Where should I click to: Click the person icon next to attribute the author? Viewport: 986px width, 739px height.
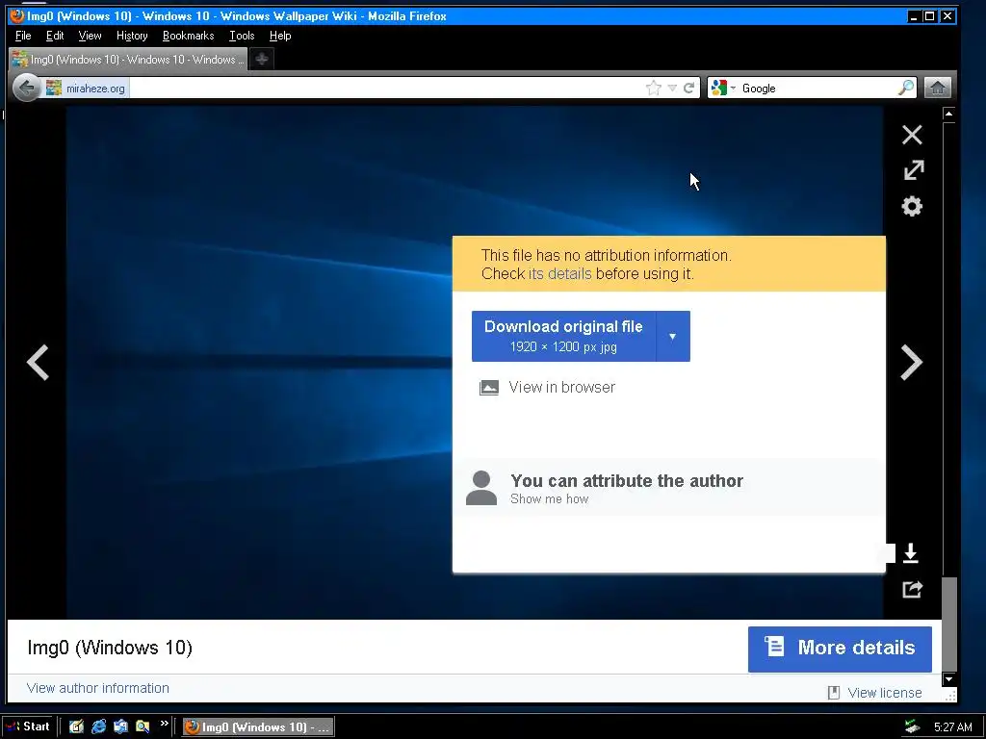pyautogui.click(x=481, y=488)
